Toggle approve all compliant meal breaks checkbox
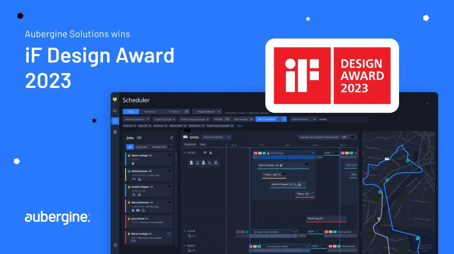Viewport: 454px width, 254px height. click(353, 137)
